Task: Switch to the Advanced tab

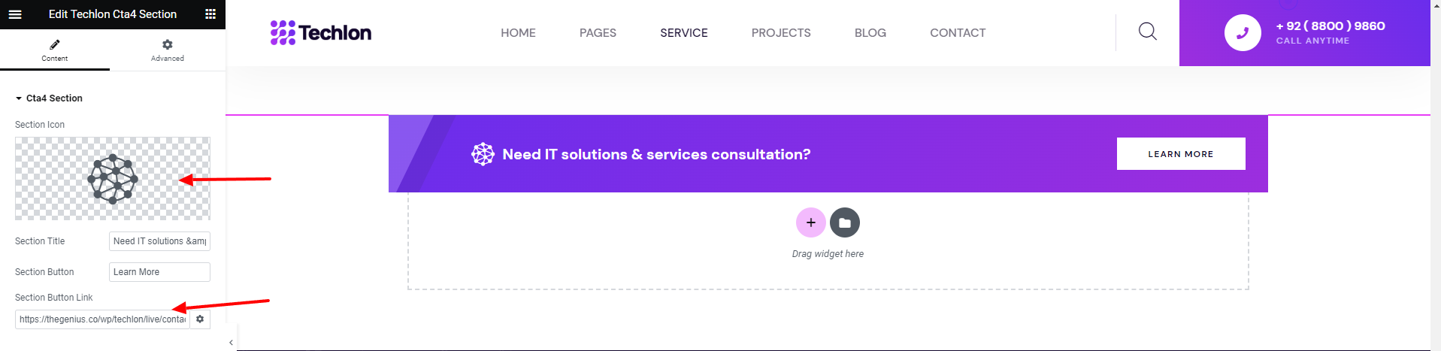Action: click(x=167, y=50)
